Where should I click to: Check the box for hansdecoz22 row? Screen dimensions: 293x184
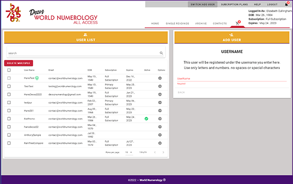click(9, 127)
